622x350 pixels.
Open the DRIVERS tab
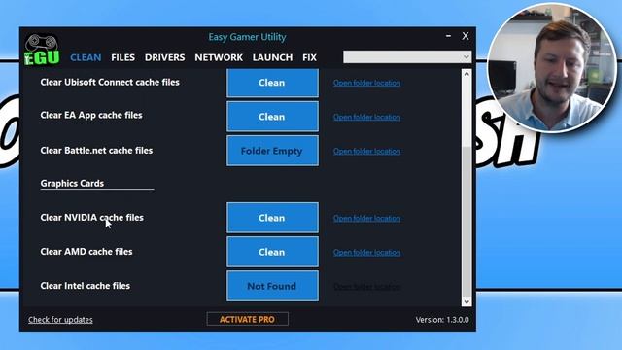click(164, 57)
